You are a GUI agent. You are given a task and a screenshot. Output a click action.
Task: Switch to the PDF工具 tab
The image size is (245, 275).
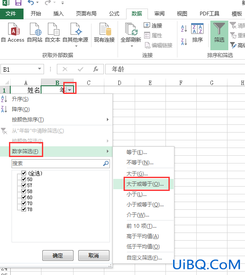click(x=210, y=14)
